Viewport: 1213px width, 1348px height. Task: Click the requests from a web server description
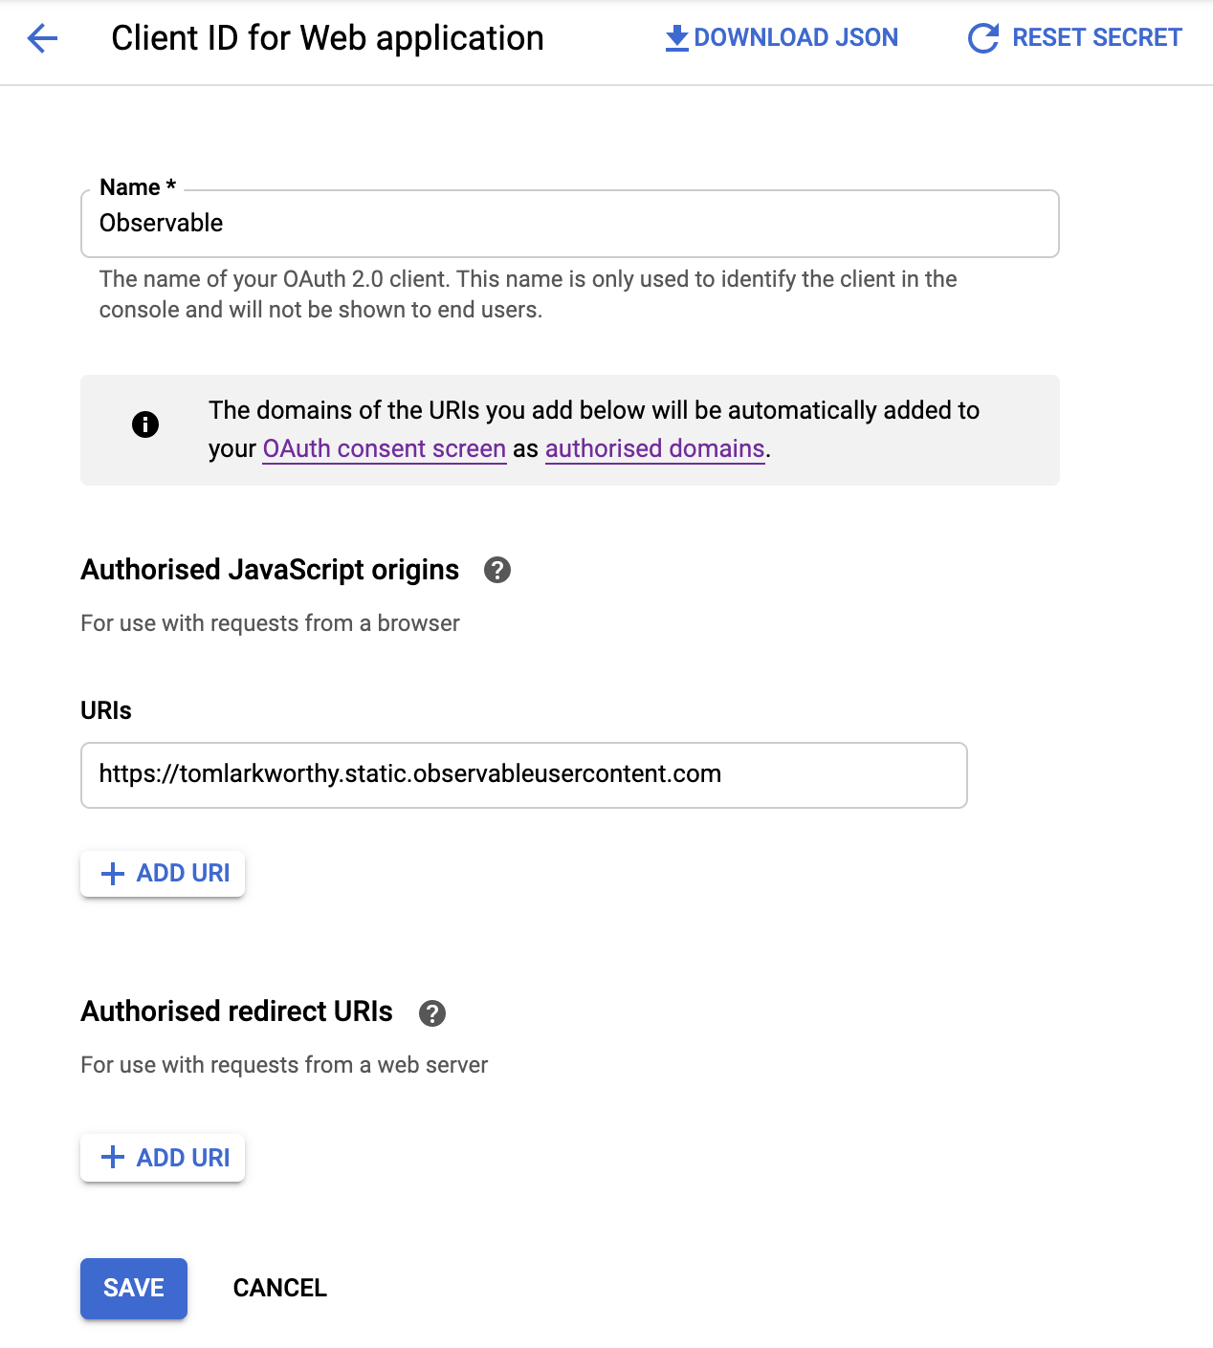[x=284, y=1065]
